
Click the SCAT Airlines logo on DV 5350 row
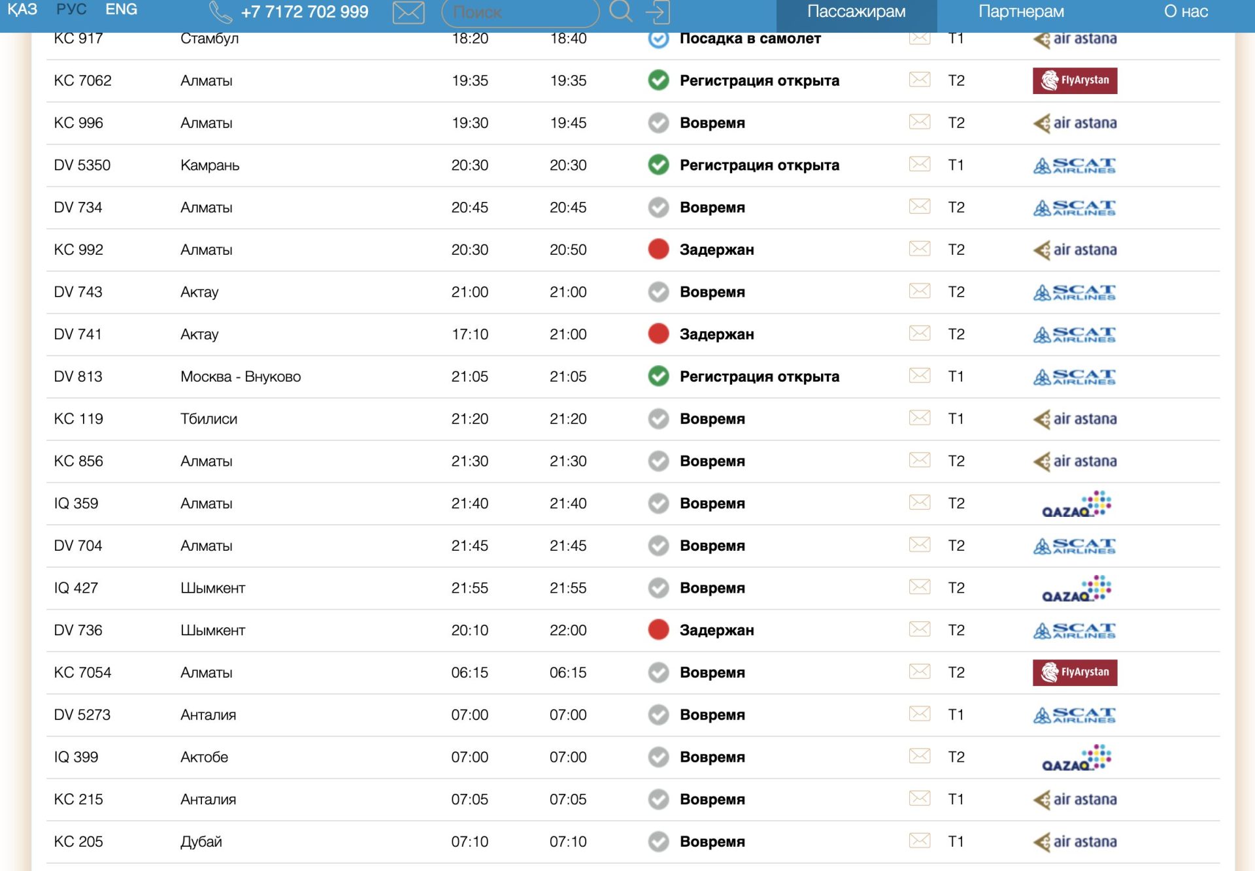click(1074, 165)
